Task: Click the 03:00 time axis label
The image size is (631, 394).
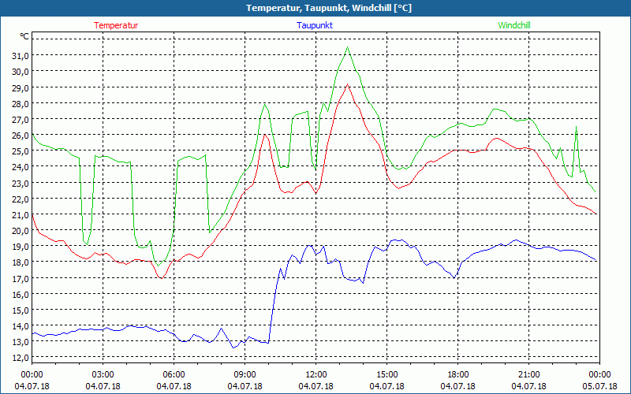Action: pyautogui.click(x=103, y=375)
